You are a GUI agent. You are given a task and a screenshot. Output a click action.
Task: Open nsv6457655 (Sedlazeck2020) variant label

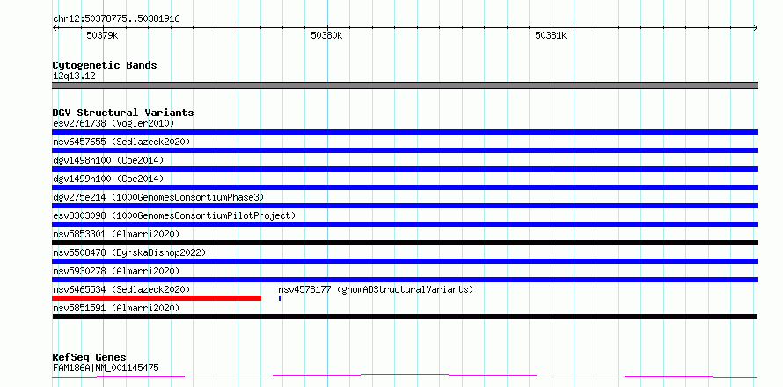pyautogui.click(x=121, y=142)
